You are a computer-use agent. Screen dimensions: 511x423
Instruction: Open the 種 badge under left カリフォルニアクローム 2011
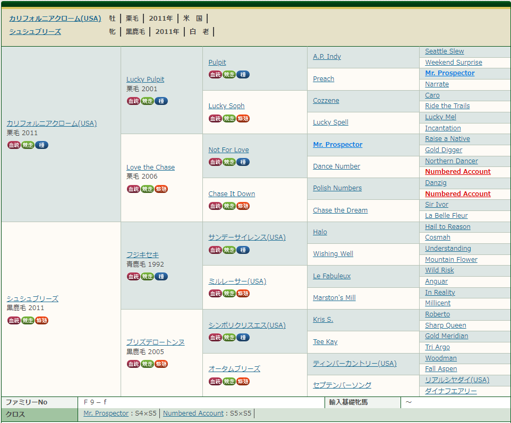[41, 145]
